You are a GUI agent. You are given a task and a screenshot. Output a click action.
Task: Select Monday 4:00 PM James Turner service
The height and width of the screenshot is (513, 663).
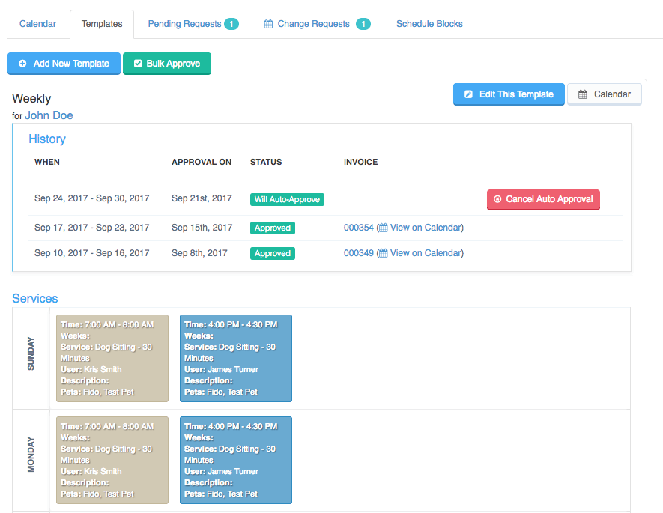coord(236,460)
